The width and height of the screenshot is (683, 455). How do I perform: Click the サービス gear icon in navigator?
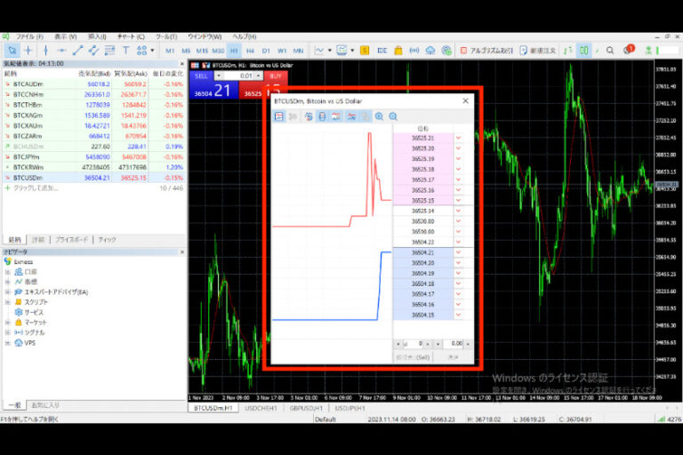point(18,312)
